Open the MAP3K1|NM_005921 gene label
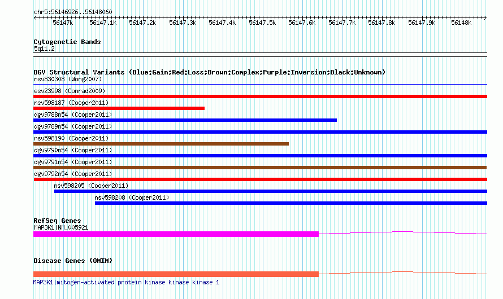The height and width of the screenshot is (299, 503). pos(61,227)
